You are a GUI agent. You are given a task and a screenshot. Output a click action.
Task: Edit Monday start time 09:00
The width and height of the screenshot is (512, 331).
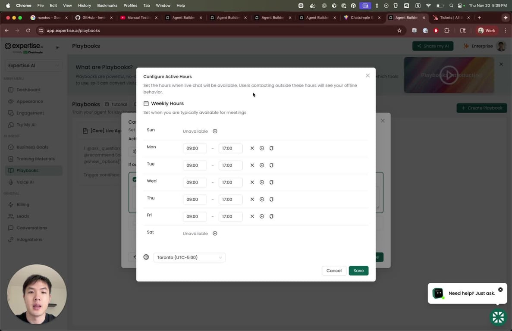click(x=195, y=148)
